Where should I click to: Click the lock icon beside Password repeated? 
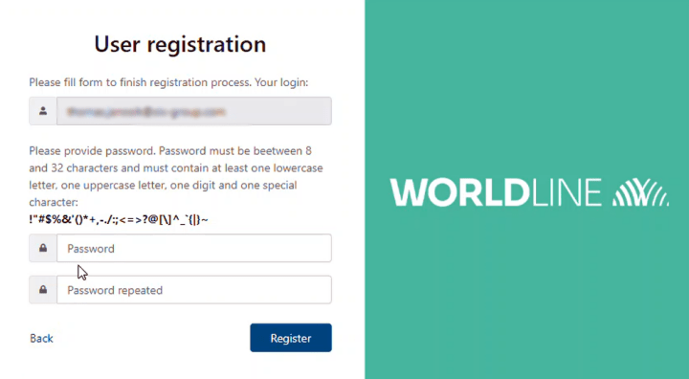point(43,290)
